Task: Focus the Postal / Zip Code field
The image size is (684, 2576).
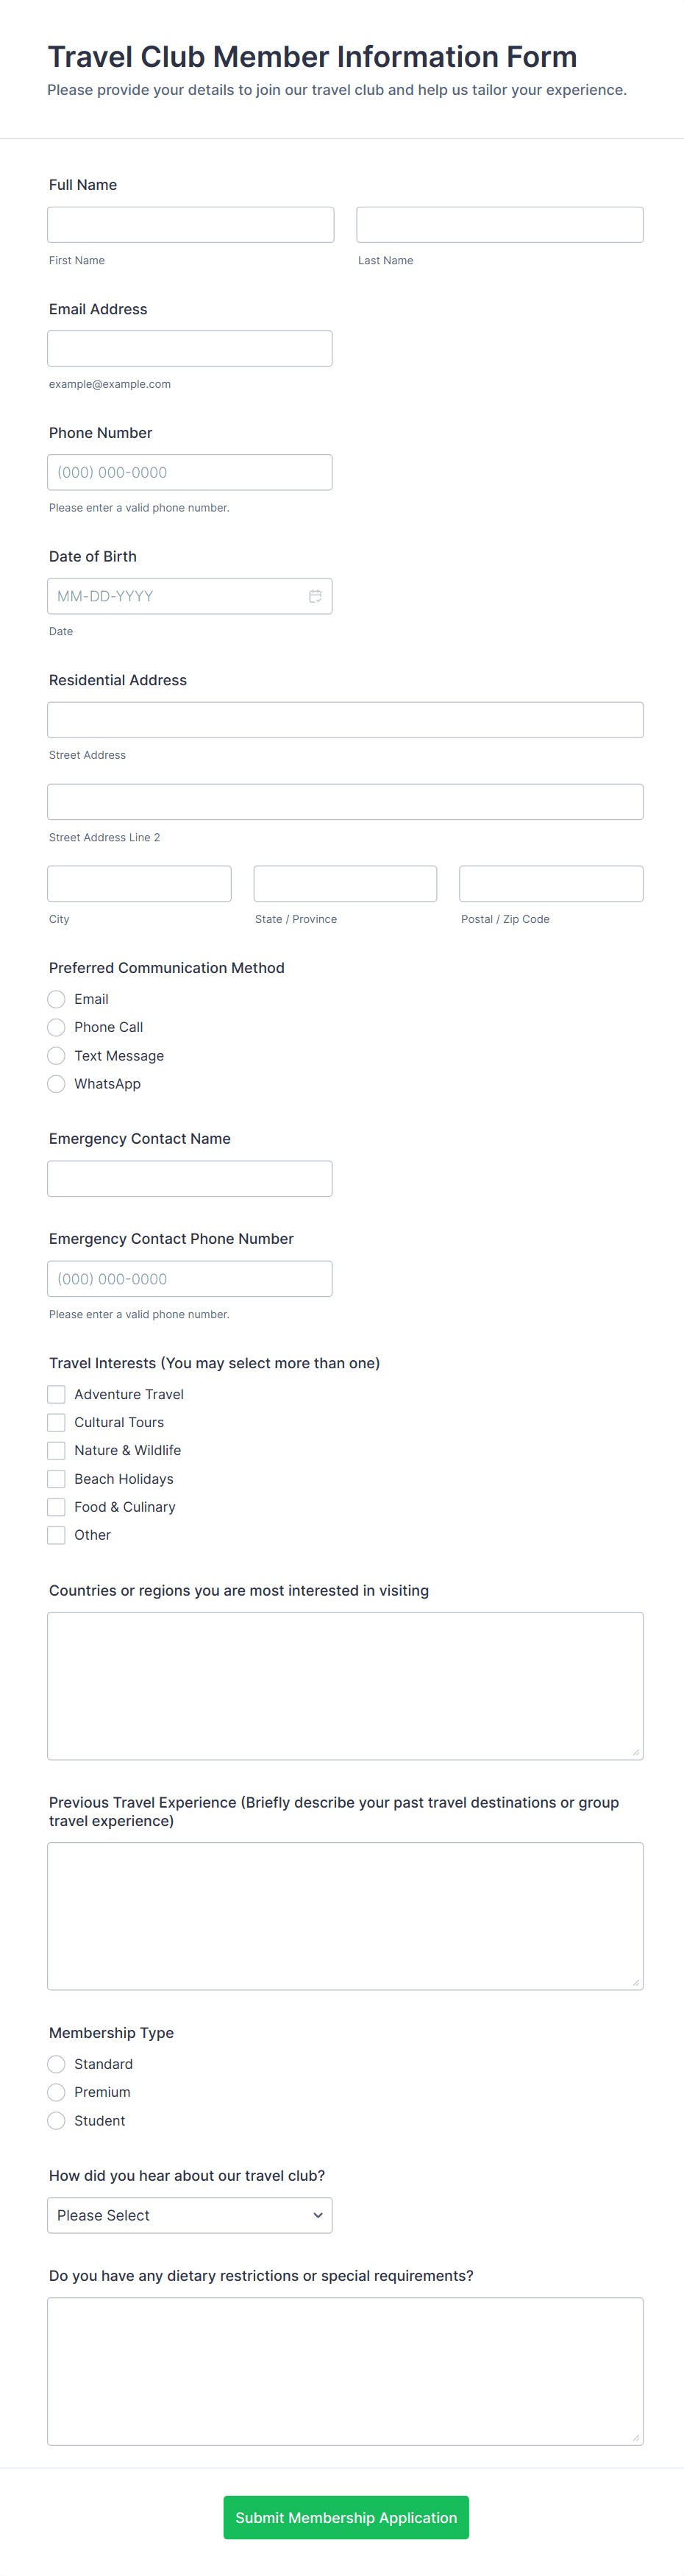Action: point(551,884)
